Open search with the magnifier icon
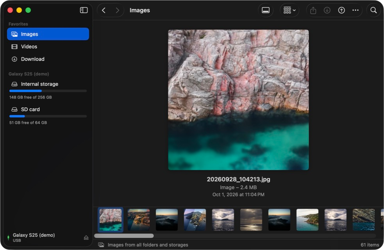The image size is (384, 250). click(x=373, y=10)
